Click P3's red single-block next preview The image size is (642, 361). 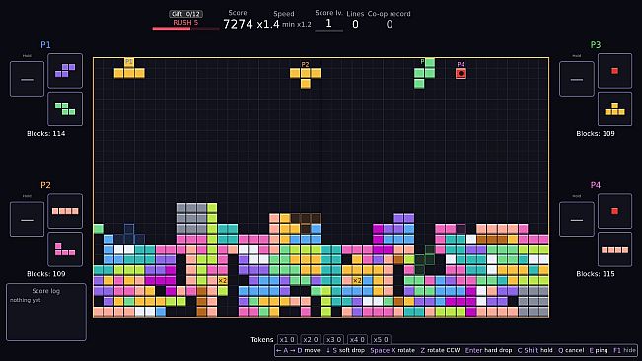(614, 71)
